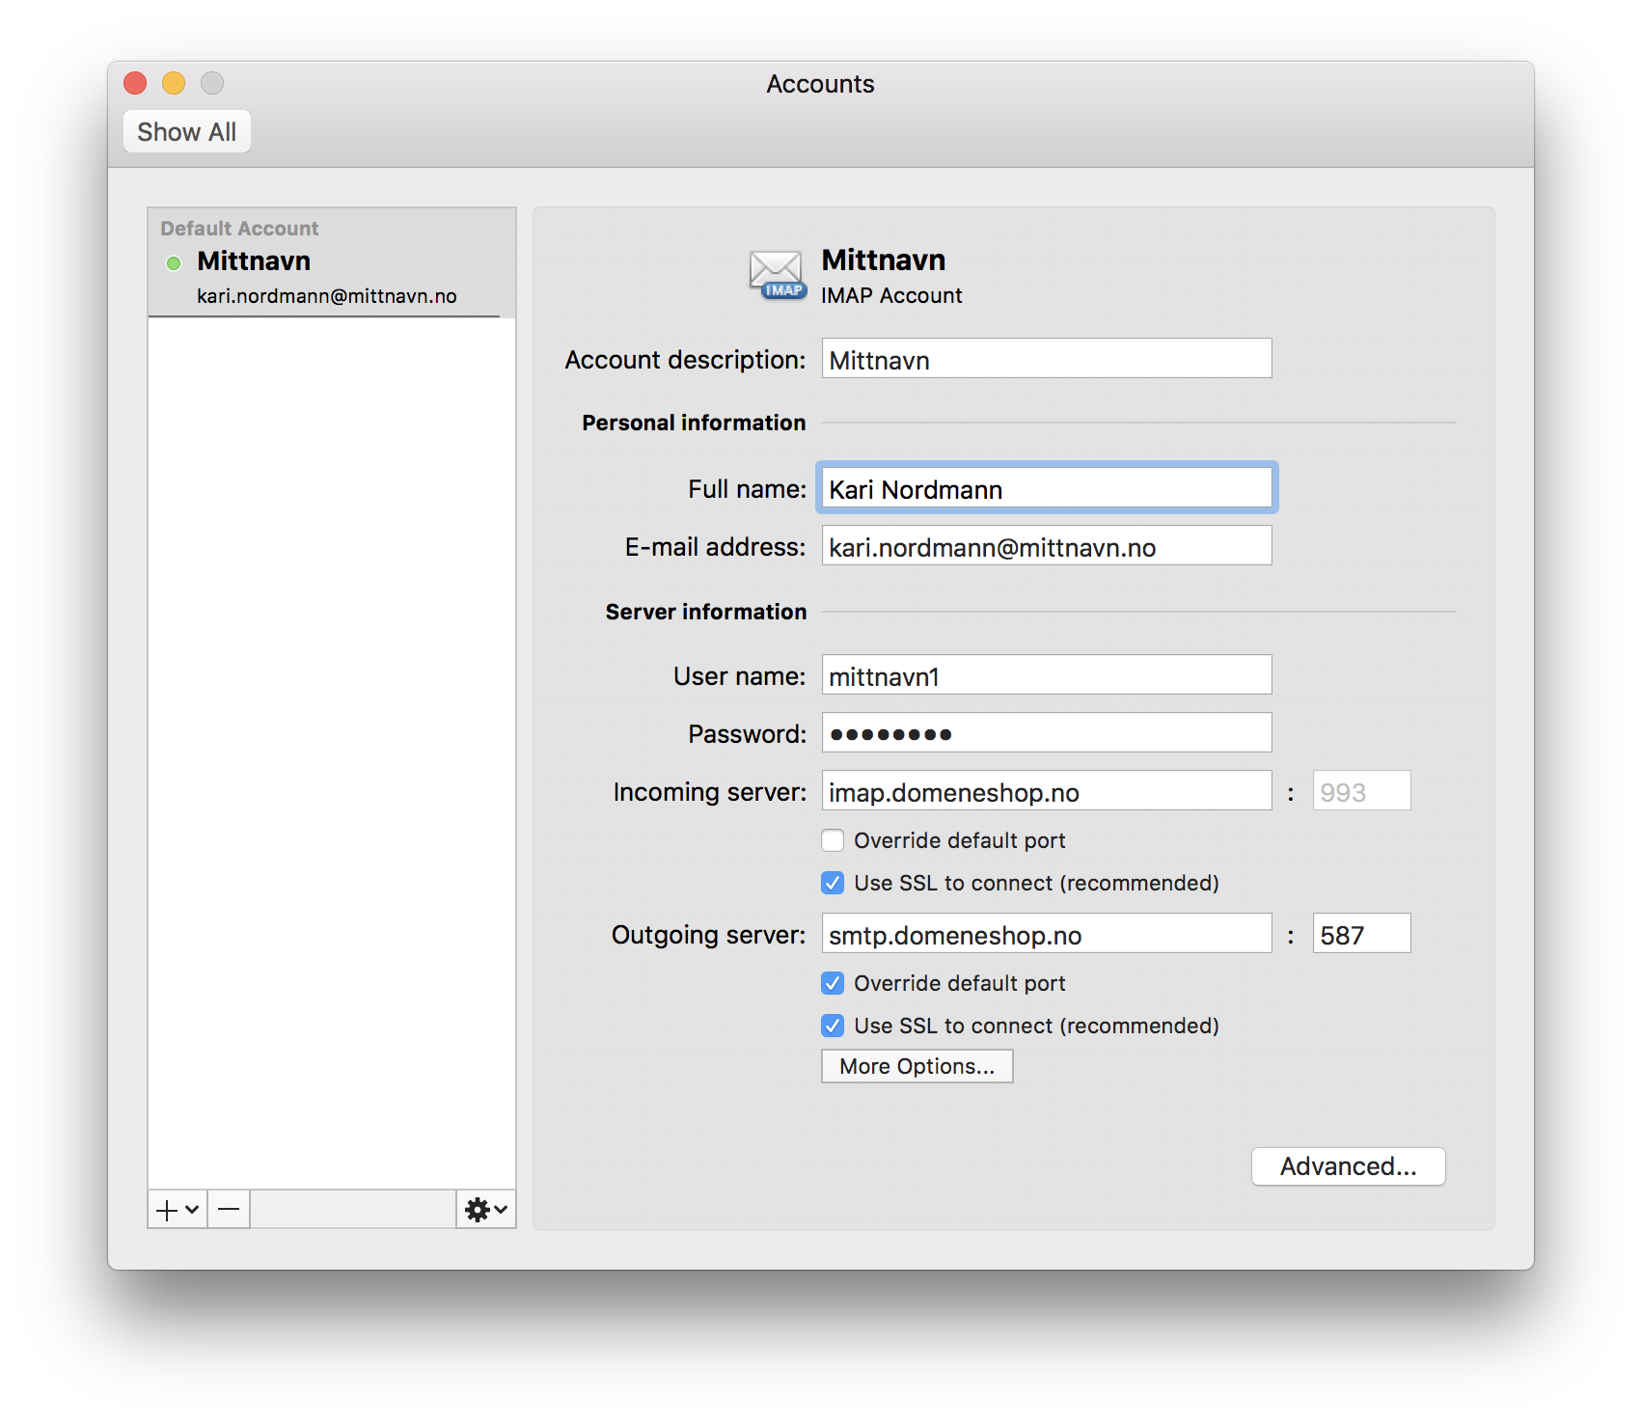Close the Accounts window
Screen dimensions: 1642x1424
point(135,84)
